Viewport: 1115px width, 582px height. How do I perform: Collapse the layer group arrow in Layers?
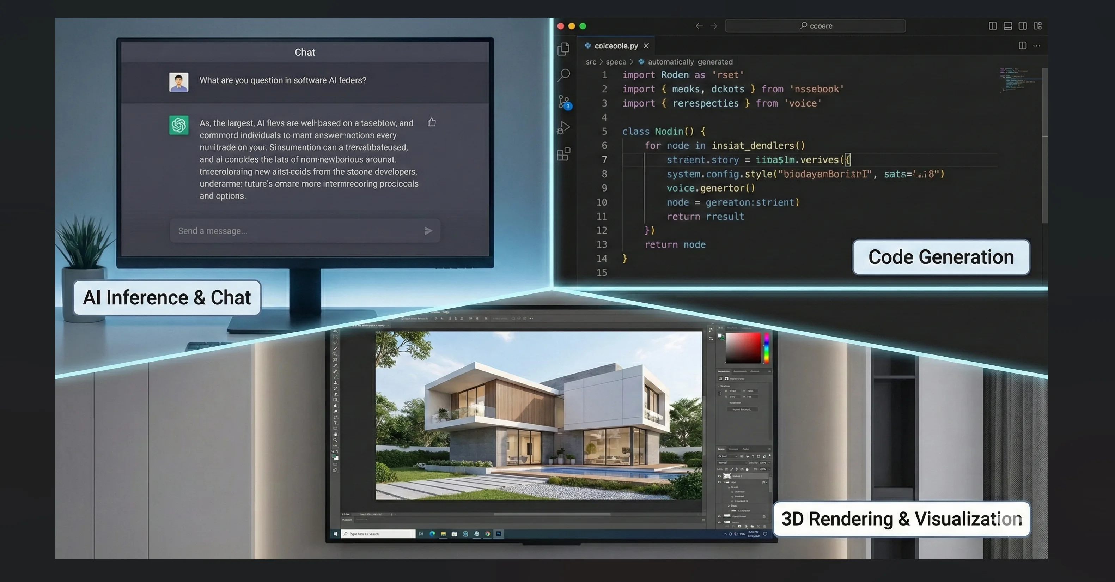pos(724,483)
